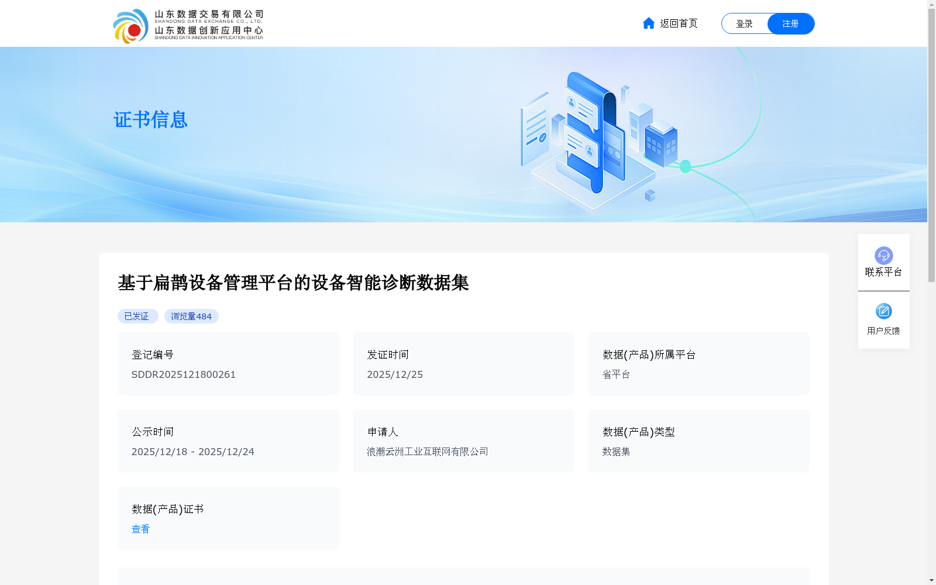The image size is (936, 585).
Task: Click the 数据(产品)证书 label
Action: pyautogui.click(x=167, y=509)
